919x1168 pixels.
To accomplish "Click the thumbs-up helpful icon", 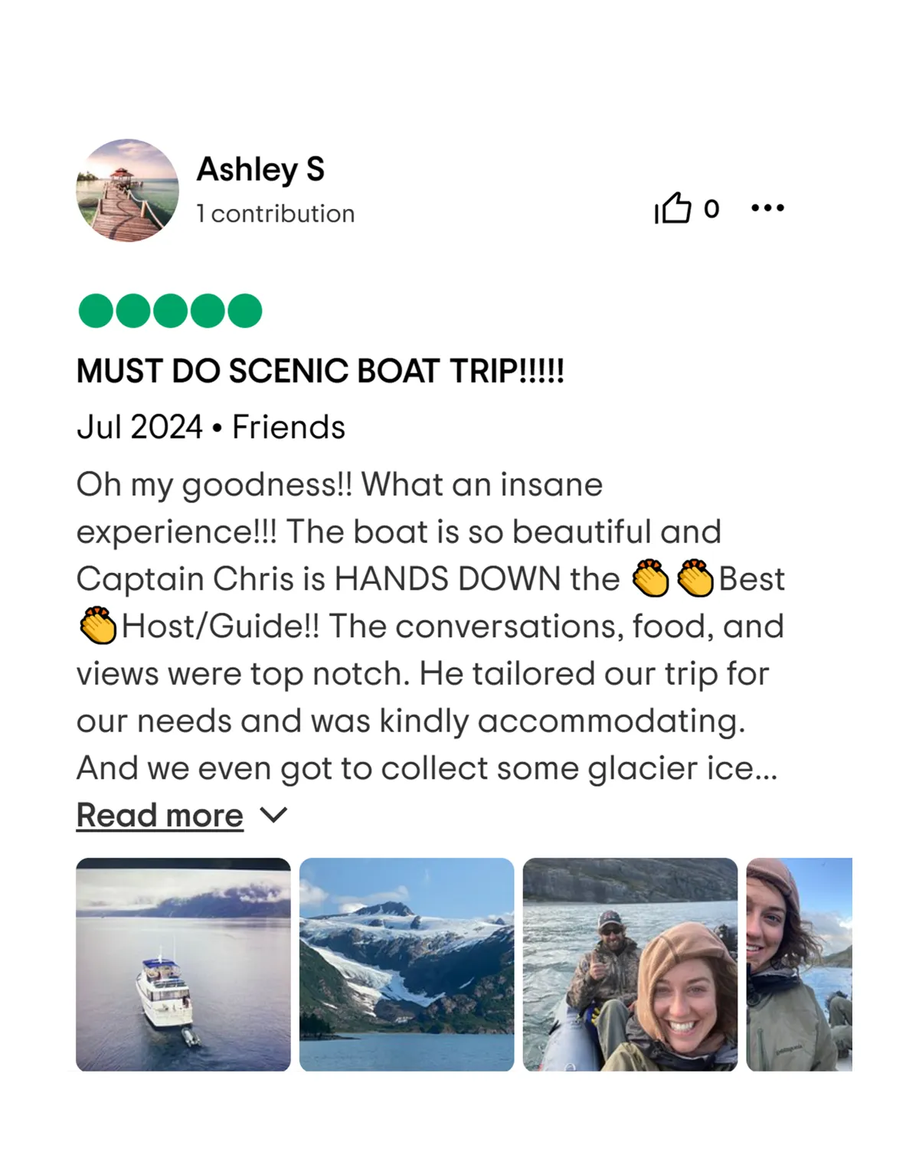I will pyautogui.click(x=672, y=208).
